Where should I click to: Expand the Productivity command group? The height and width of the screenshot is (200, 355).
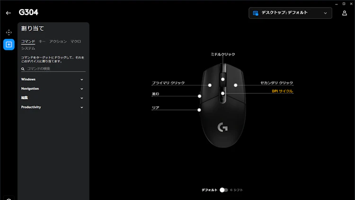52,107
